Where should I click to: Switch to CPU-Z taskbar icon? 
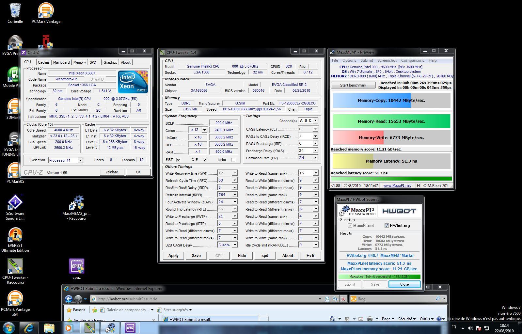tap(130, 328)
